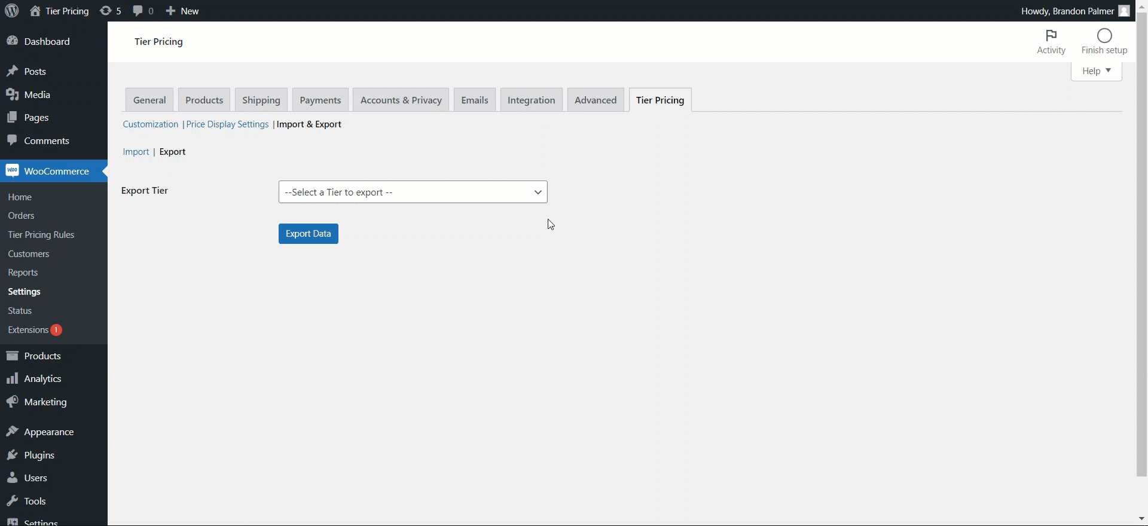Viewport: 1148px width, 526px height.
Task: Click the scrollbar down arrow
Action: pyautogui.click(x=1141, y=519)
